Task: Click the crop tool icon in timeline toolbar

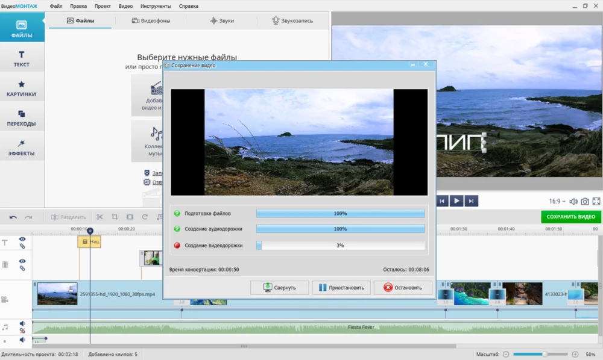Action: pyautogui.click(x=115, y=217)
